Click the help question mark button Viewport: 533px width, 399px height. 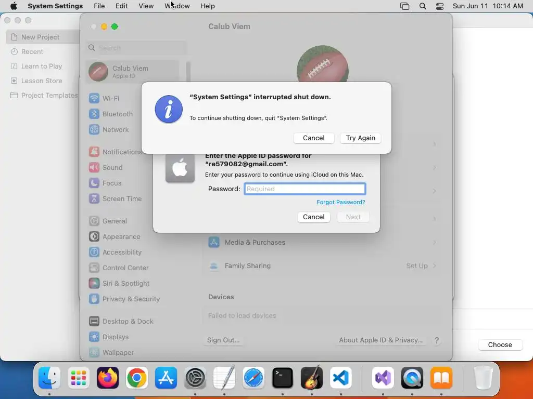(437, 340)
